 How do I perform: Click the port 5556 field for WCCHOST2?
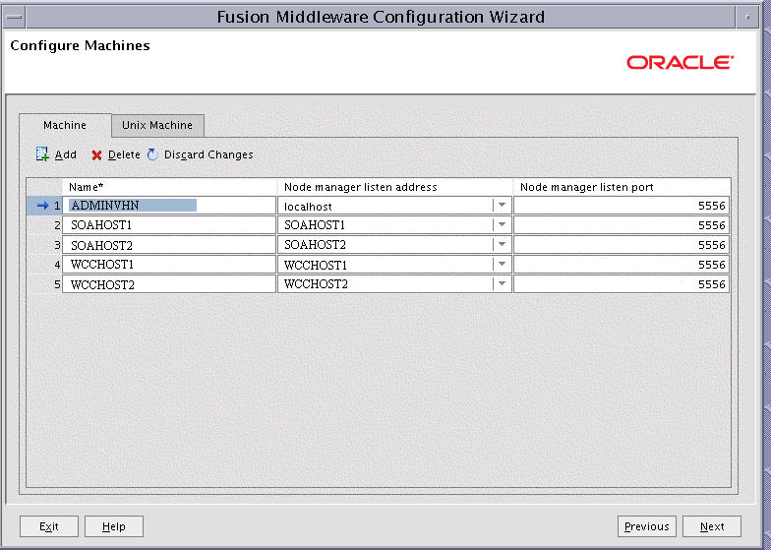[622, 283]
